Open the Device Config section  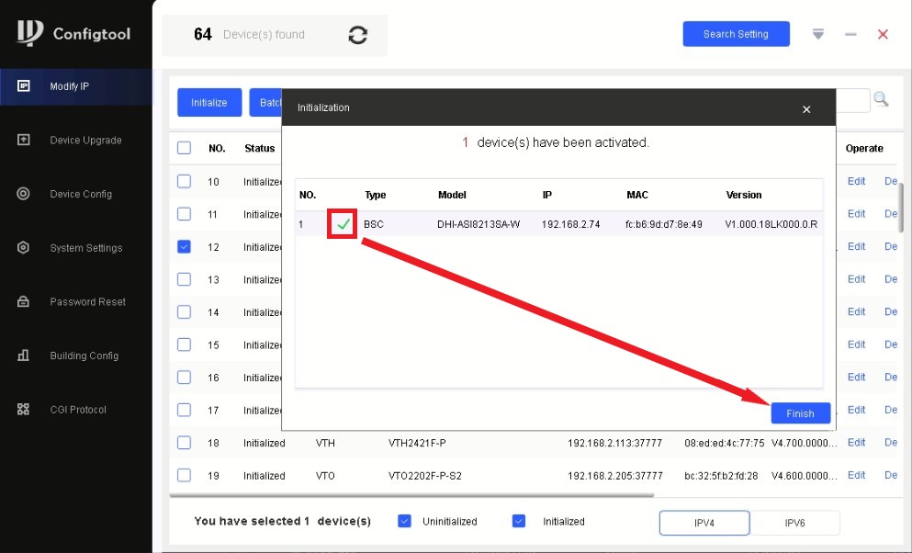tap(80, 194)
